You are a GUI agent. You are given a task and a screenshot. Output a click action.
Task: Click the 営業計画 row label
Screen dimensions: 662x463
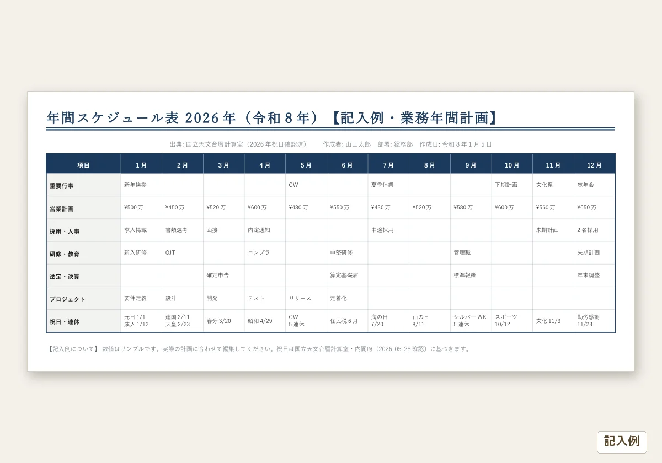coord(84,208)
